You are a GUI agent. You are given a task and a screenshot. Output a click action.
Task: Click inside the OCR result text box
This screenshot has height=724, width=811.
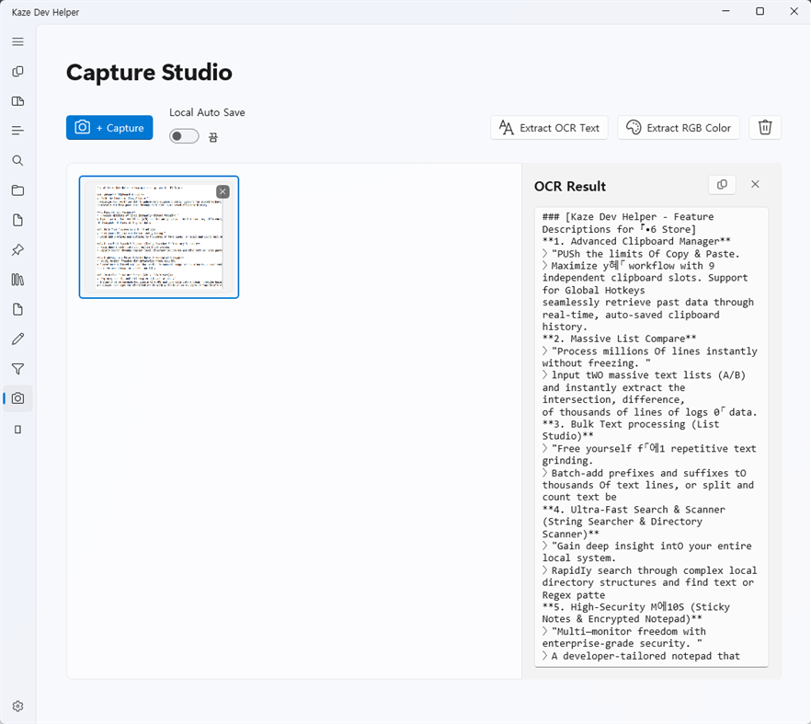651,436
